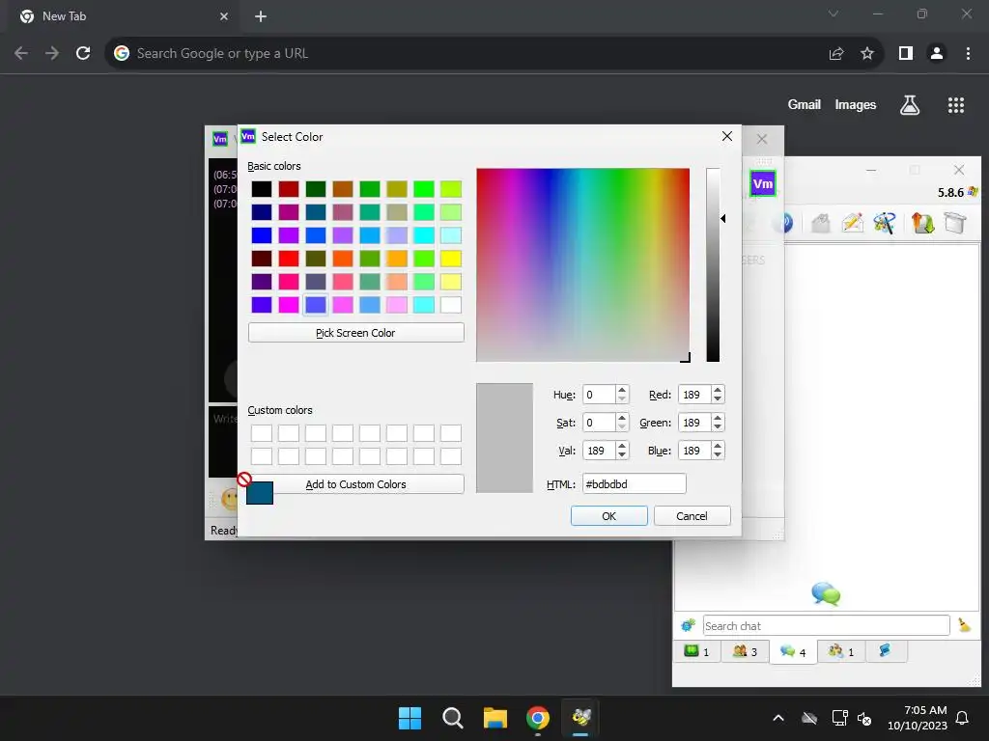Click the Hue value field

pyautogui.click(x=599, y=395)
